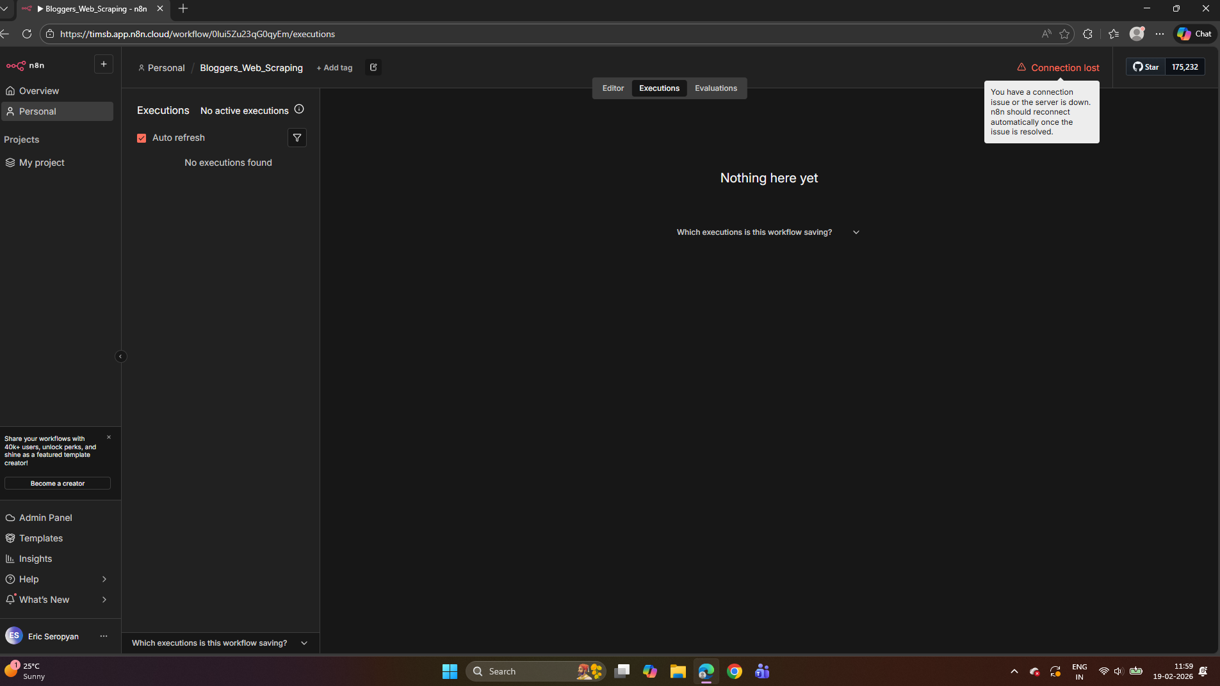The height and width of the screenshot is (686, 1220).
Task: Click the plus icon beside n8n logo
Action: 104,64
